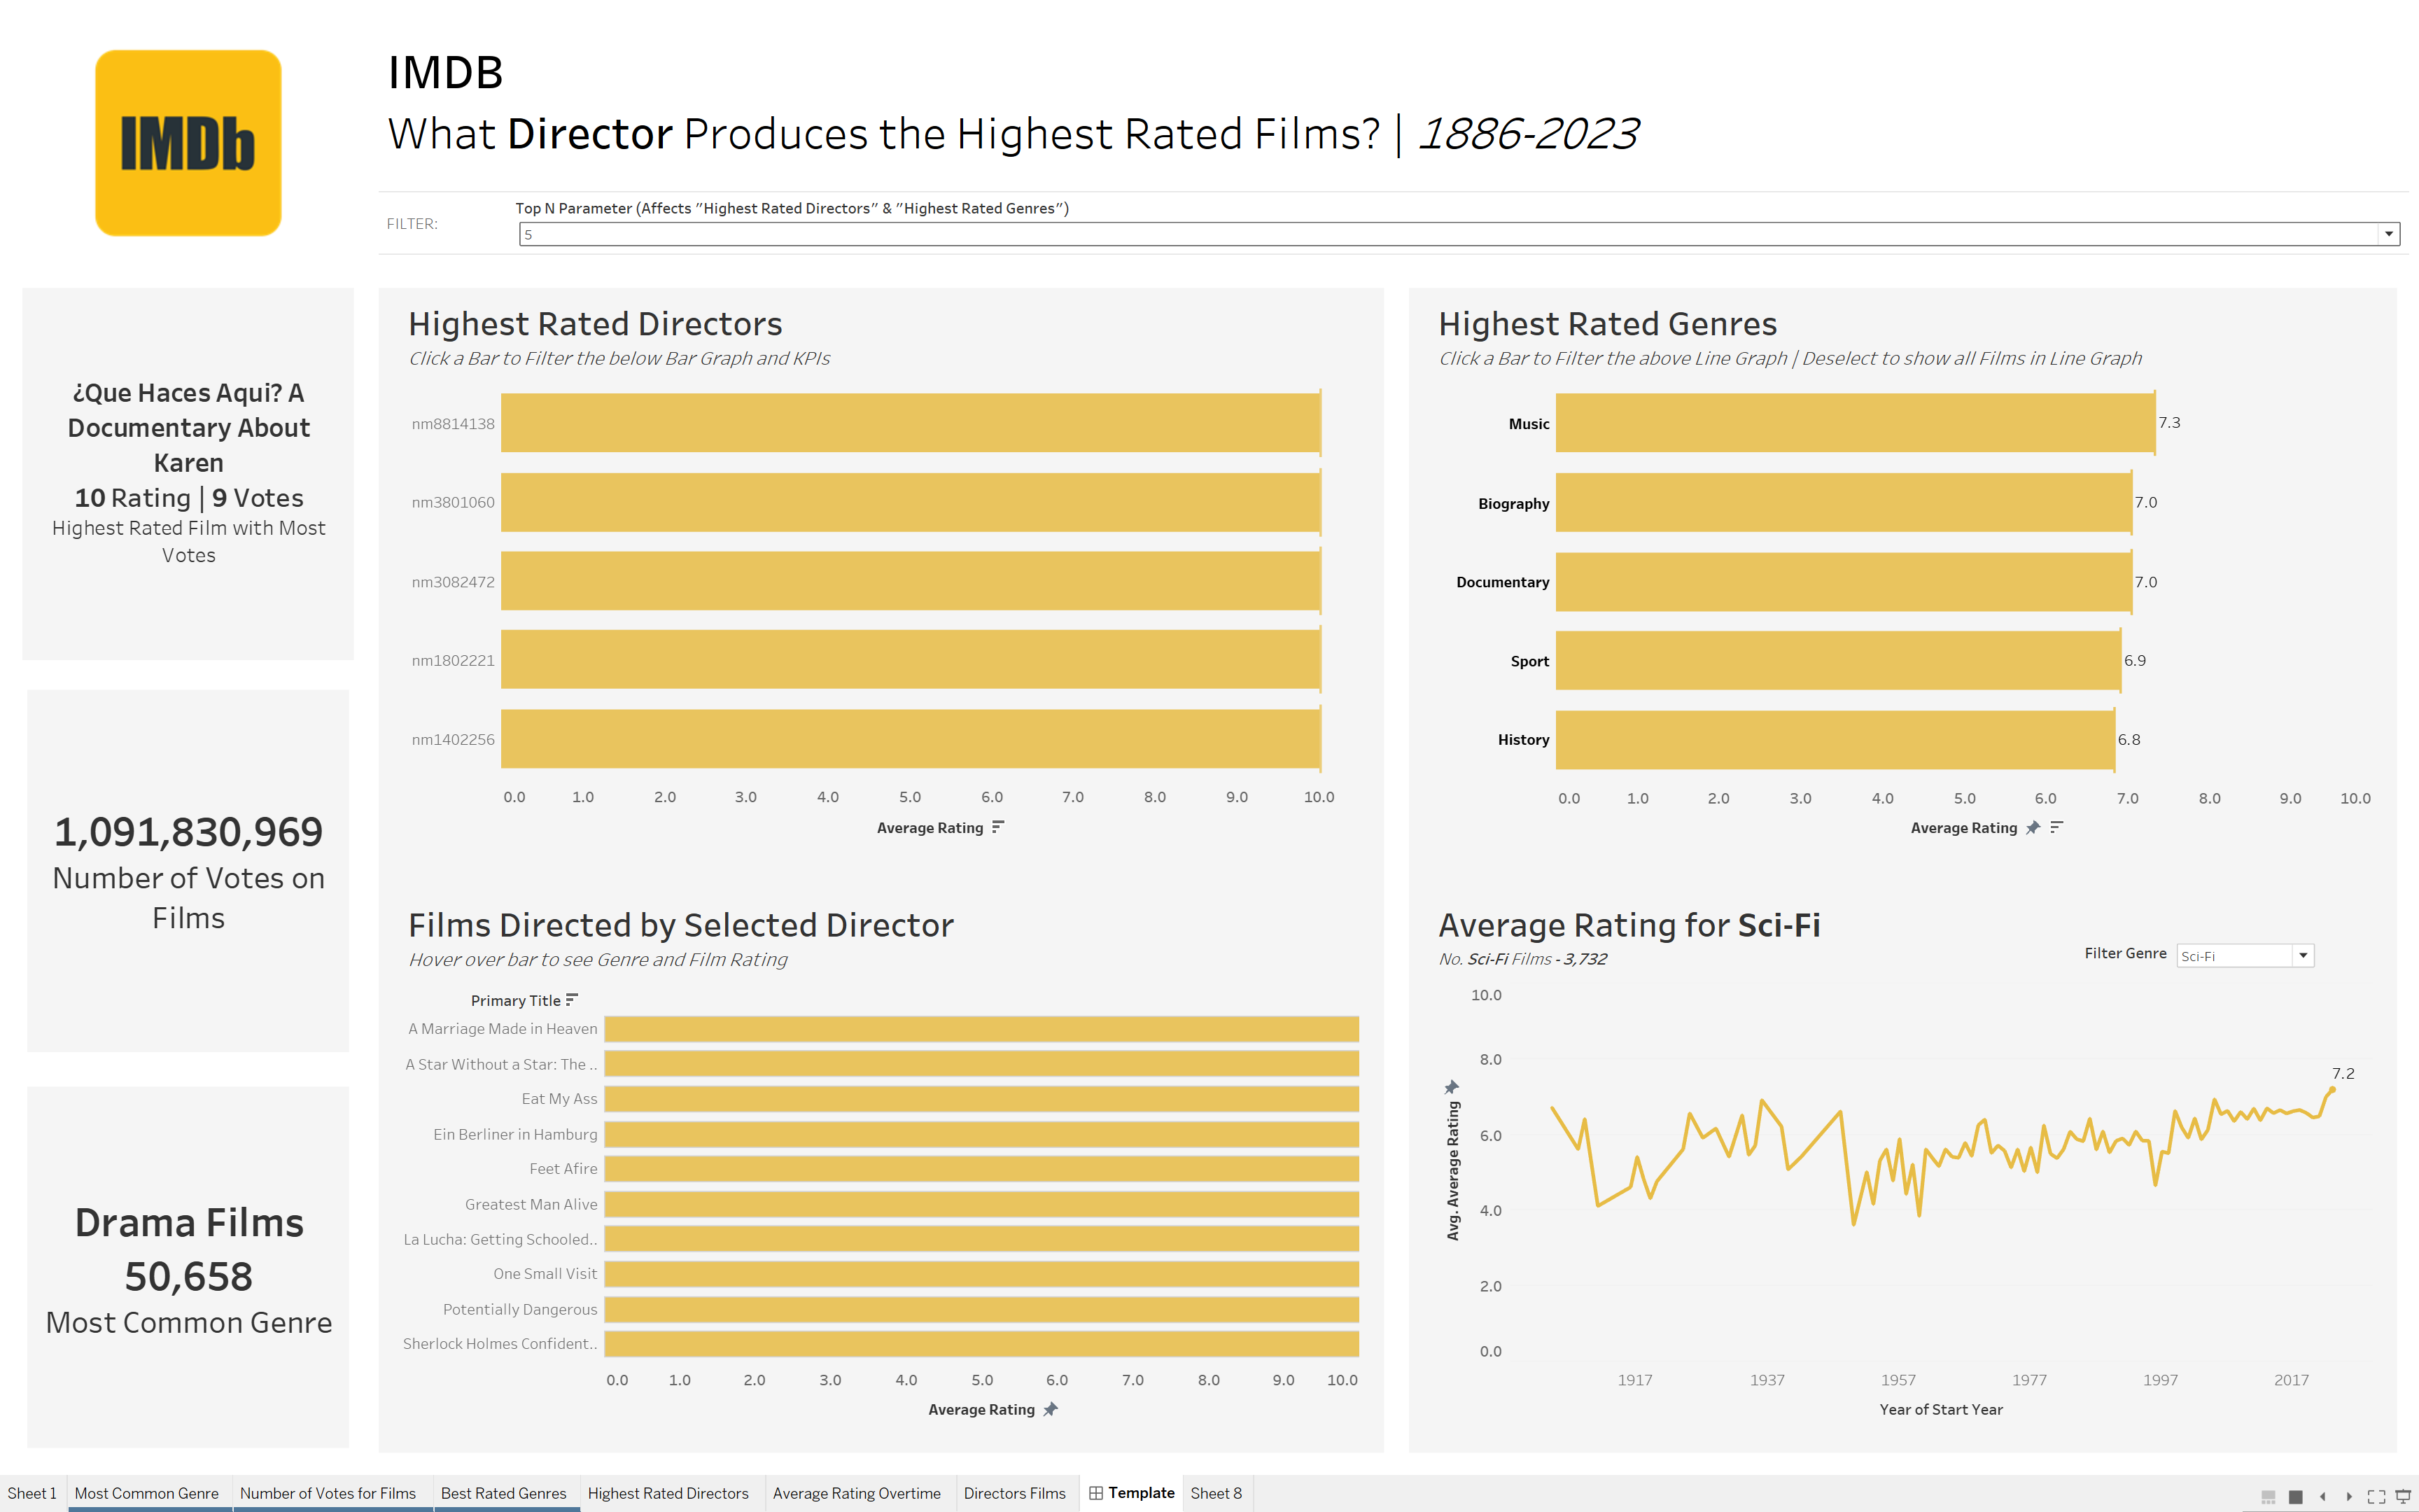Viewport: 2419px width, 1512px height.
Task: Click the sort icon beside Directors' Average Rating
Action: tap(997, 827)
